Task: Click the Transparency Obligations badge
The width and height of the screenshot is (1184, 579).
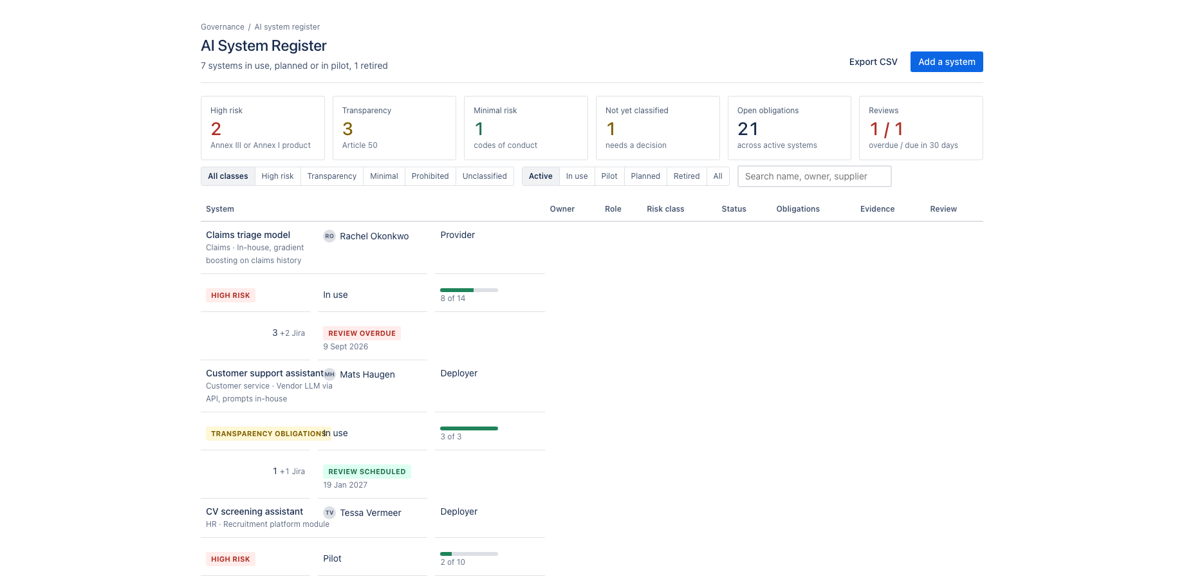Action: point(268,434)
